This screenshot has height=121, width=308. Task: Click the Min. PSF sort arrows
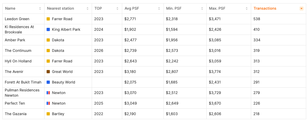(x=202, y=8)
